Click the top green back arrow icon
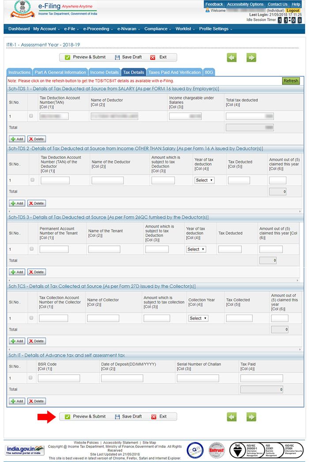 click(x=232, y=57)
